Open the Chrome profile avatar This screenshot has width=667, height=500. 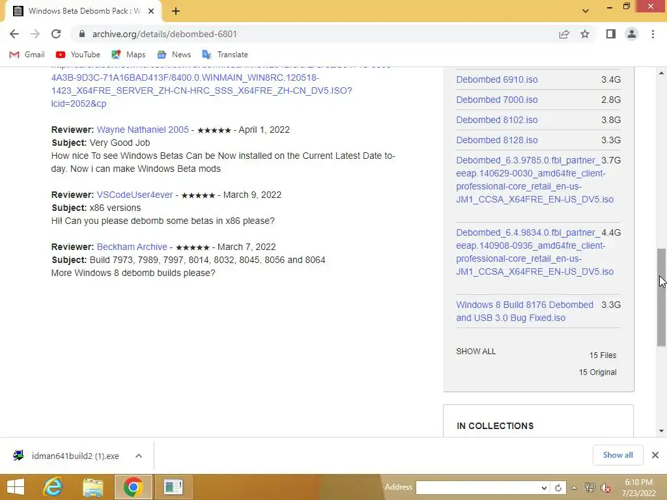(632, 34)
